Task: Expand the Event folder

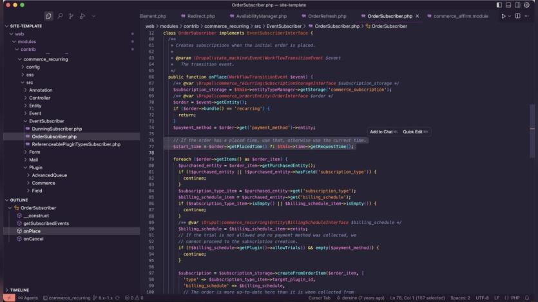Action: (x=35, y=113)
